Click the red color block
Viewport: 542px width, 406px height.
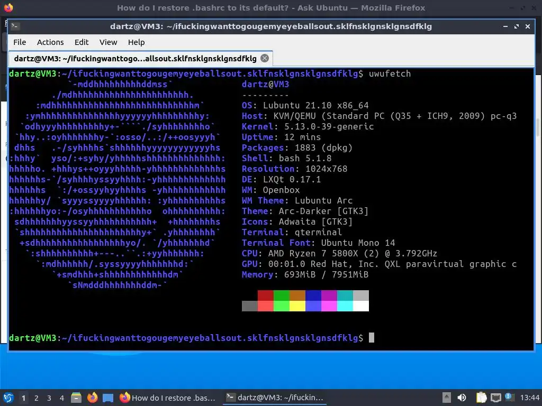pyautogui.click(x=266, y=296)
